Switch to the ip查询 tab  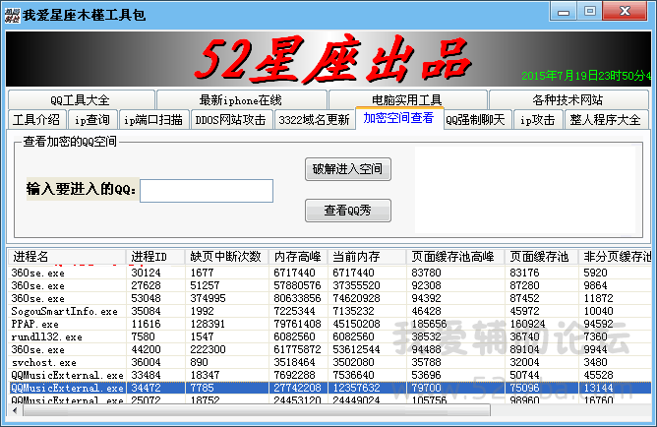click(x=92, y=120)
